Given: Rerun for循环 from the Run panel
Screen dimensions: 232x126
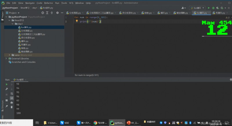Looking at the screenshot, I should 7,84.
